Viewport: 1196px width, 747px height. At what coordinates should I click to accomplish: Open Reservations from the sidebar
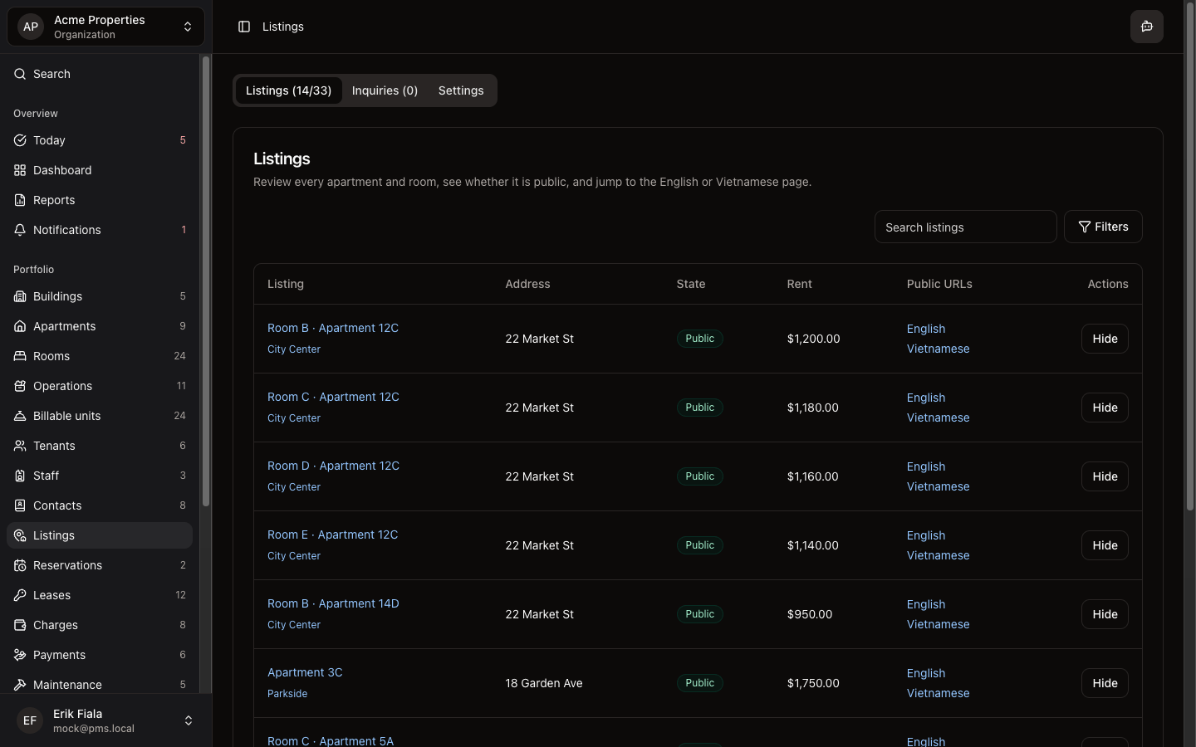click(x=67, y=565)
